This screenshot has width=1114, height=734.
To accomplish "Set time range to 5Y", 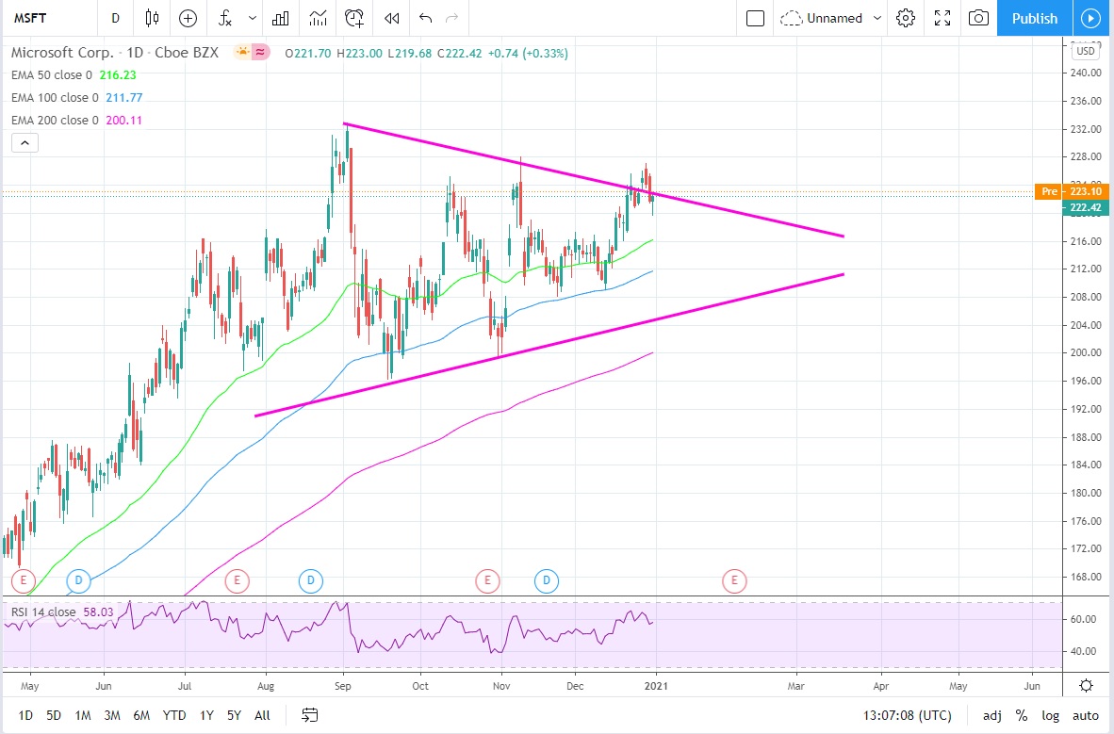I will pyautogui.click(x=234, y=715).
